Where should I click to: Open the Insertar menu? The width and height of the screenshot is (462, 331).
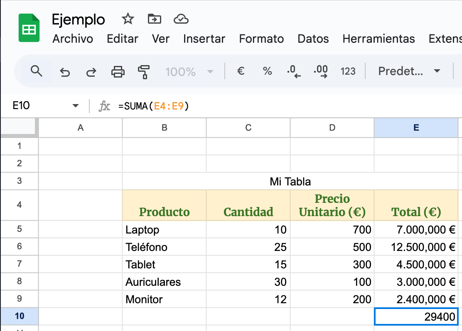click(204, 39)
